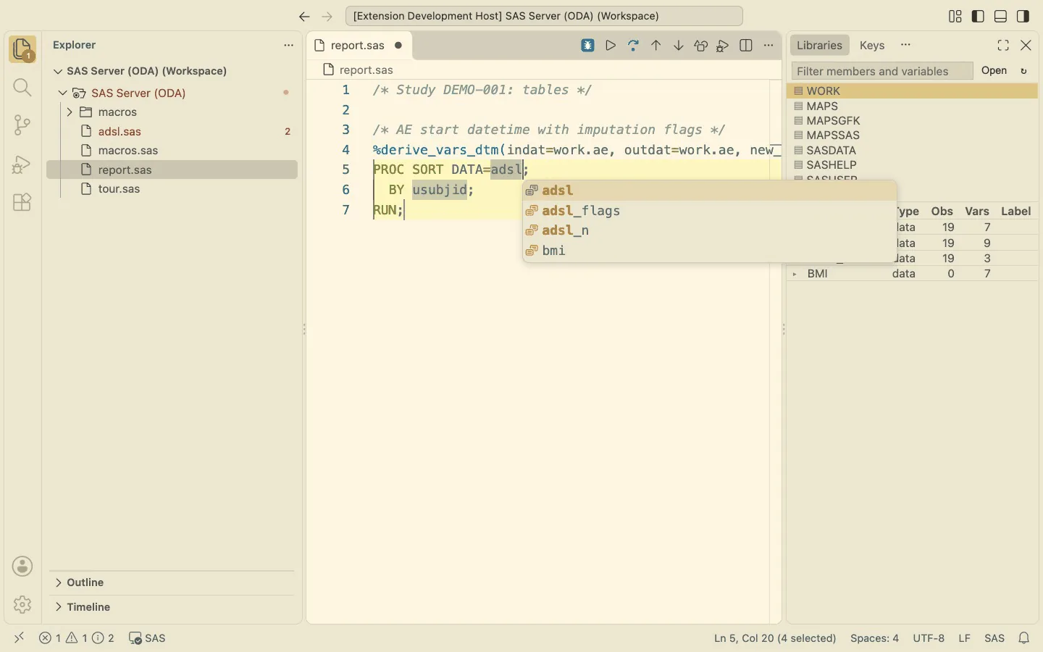Screen dimensions: 1043x652
Task: Select the WORK library
Action: [913, 91]
